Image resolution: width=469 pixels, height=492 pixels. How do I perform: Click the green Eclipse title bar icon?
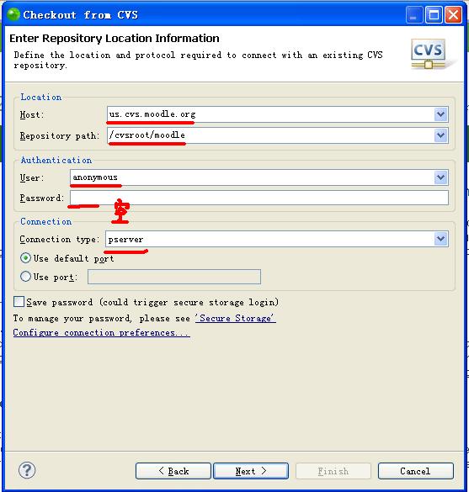13,14
